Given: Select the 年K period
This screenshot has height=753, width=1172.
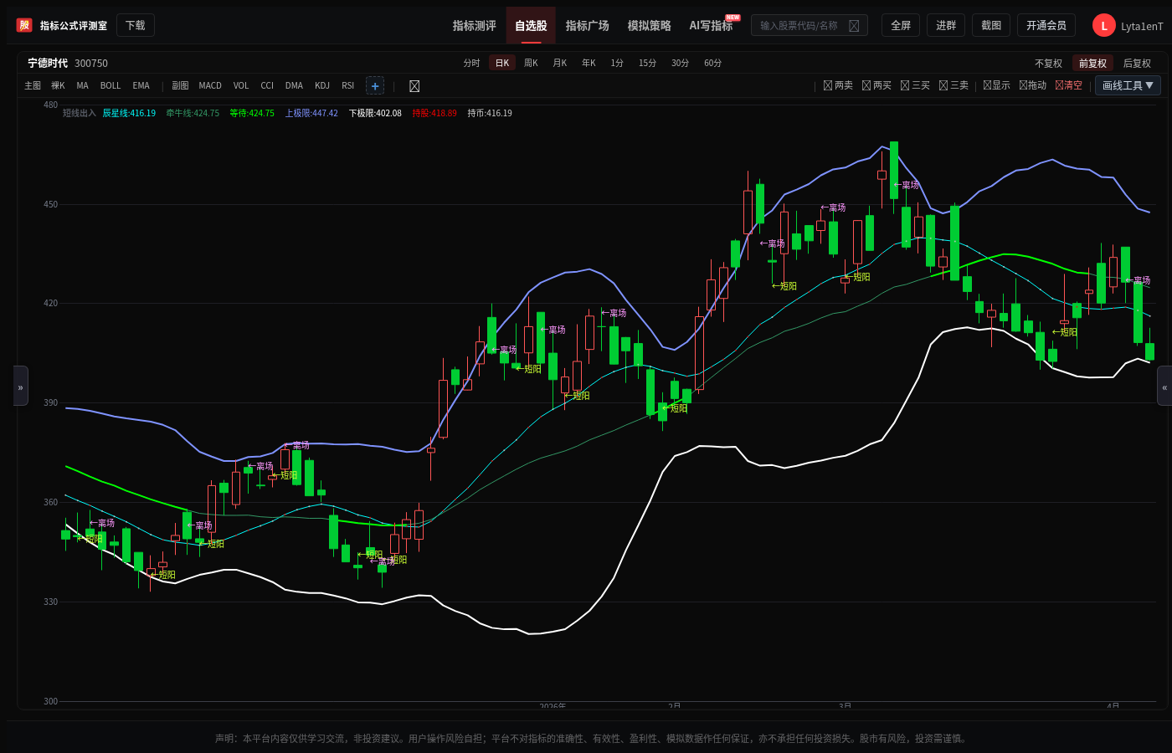Looking at the screenshot, I should tap(589, 64).
